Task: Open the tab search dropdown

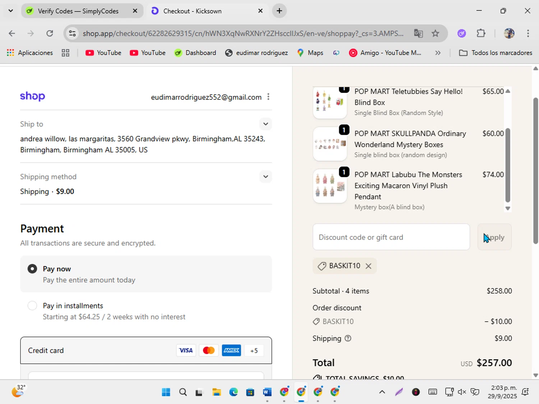Action: click(11, 11)
